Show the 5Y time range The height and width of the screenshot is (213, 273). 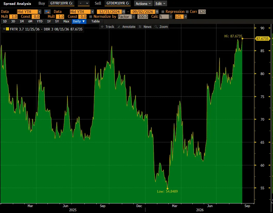coord(57,21)
